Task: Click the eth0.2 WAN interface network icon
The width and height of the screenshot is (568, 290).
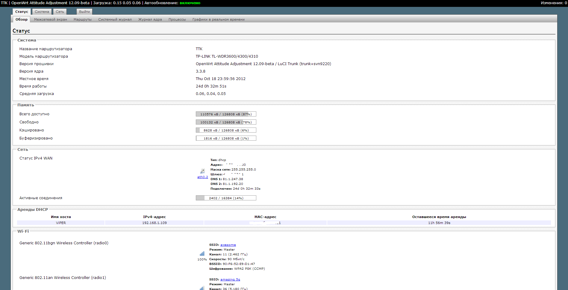Action: pyautogui.click(x=203, y=171)
